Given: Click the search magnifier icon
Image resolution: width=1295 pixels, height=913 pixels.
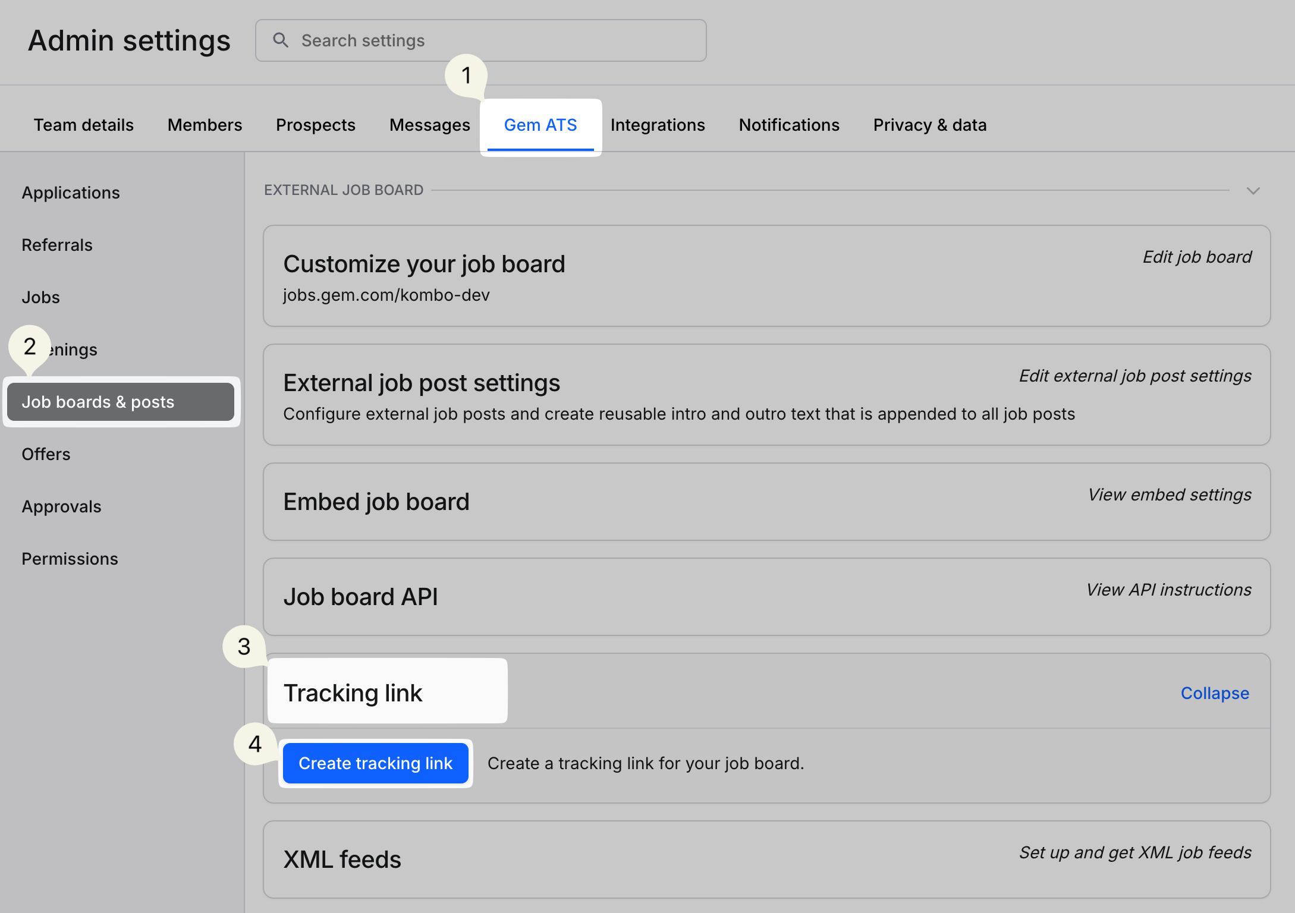Looking at the screenshot, I should tap(281, 40).
